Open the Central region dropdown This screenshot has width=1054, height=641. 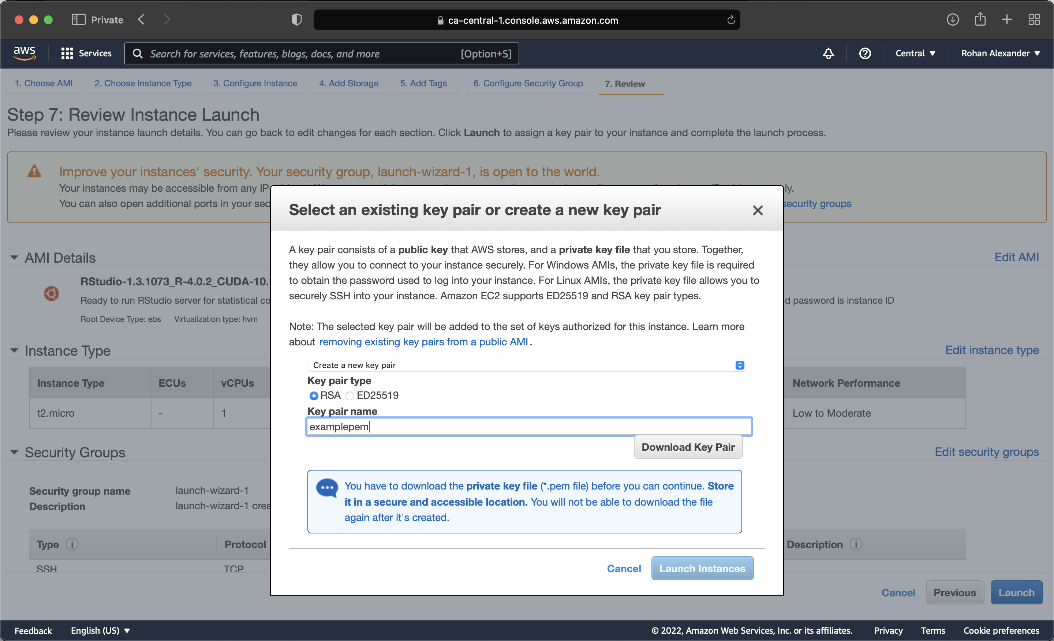(x=915, y=53)
